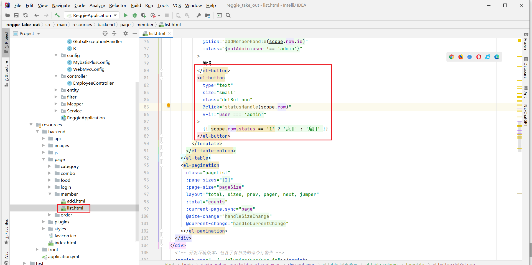Expand the front folder
532x265 pixels.
click(37, 249)
